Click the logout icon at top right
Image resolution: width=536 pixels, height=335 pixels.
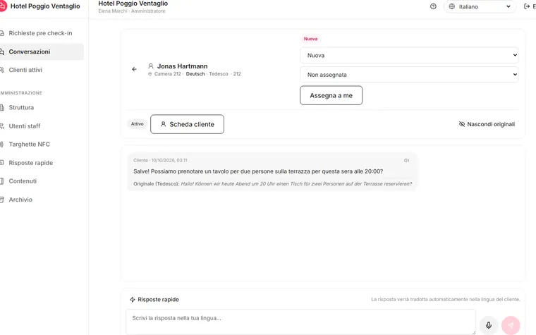526,6
